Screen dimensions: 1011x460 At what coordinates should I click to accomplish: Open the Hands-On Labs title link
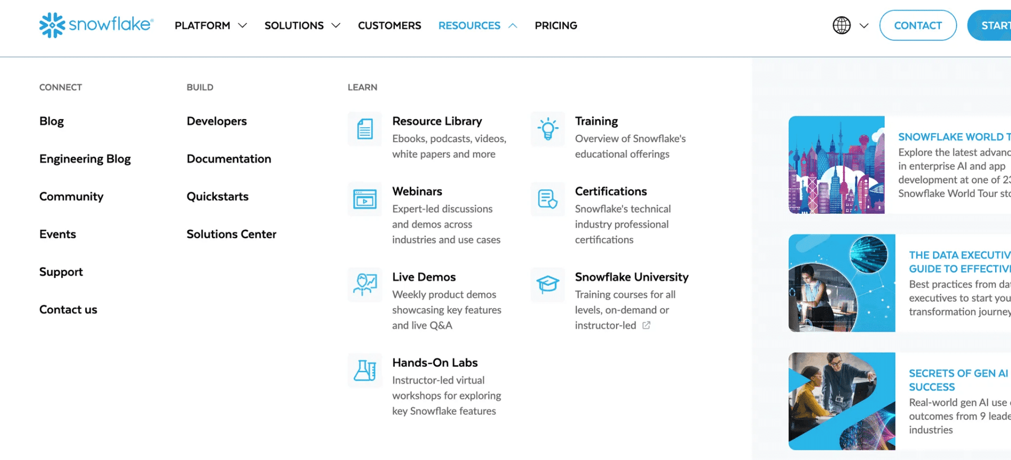[435, 363]
